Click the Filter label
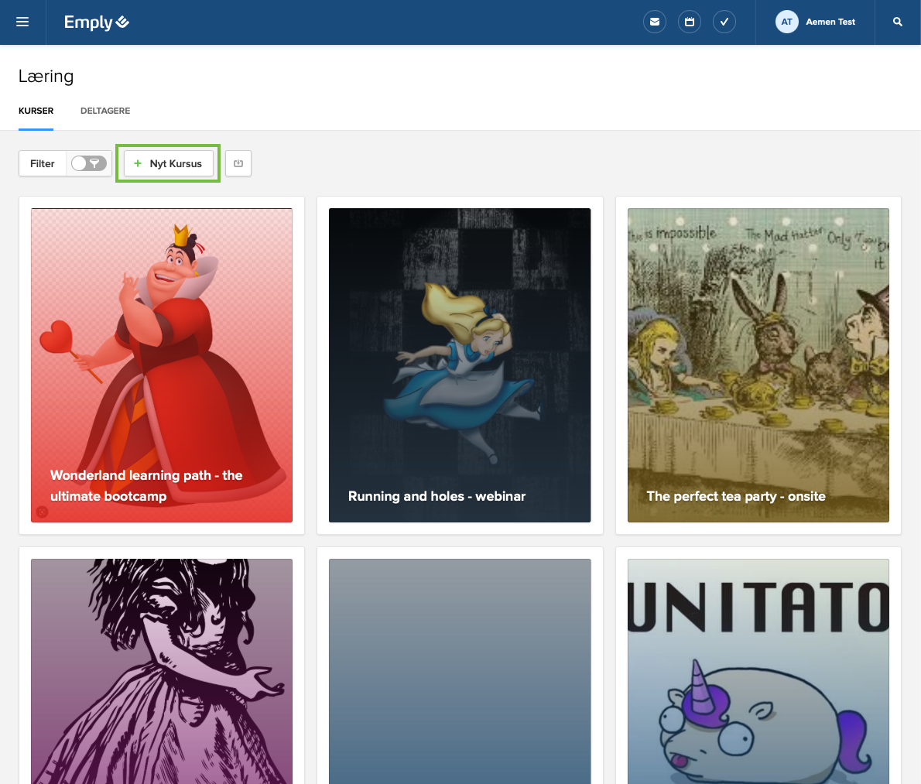This screenshot has width=921, height=784. [x=43, y=163]
